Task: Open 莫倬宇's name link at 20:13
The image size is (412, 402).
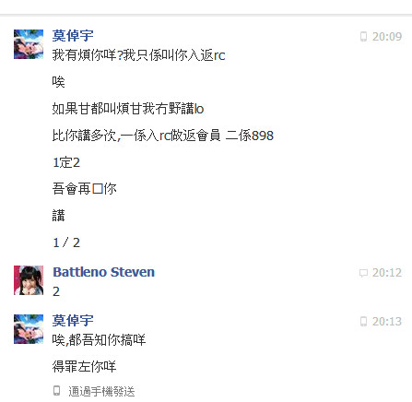Action: coord(73,321)
